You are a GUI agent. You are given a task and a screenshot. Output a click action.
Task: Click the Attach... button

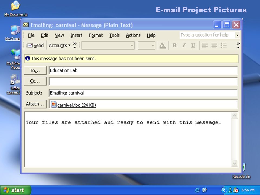tap(35, 104)
